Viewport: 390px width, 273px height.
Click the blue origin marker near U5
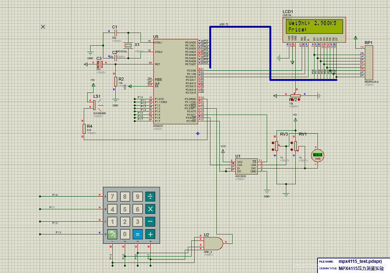point(198,133)
